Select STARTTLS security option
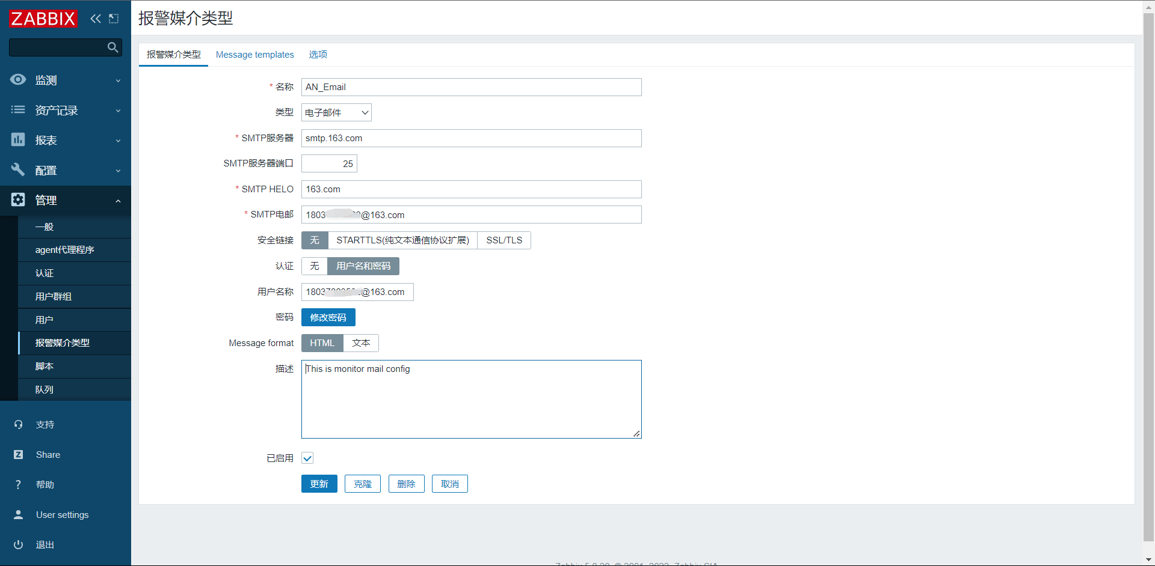The height and width of the screenshot is (566, 1155). [402, 240]
